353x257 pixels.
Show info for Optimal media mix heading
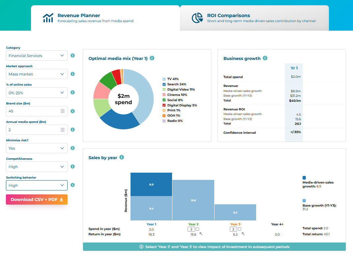[152, 58]
